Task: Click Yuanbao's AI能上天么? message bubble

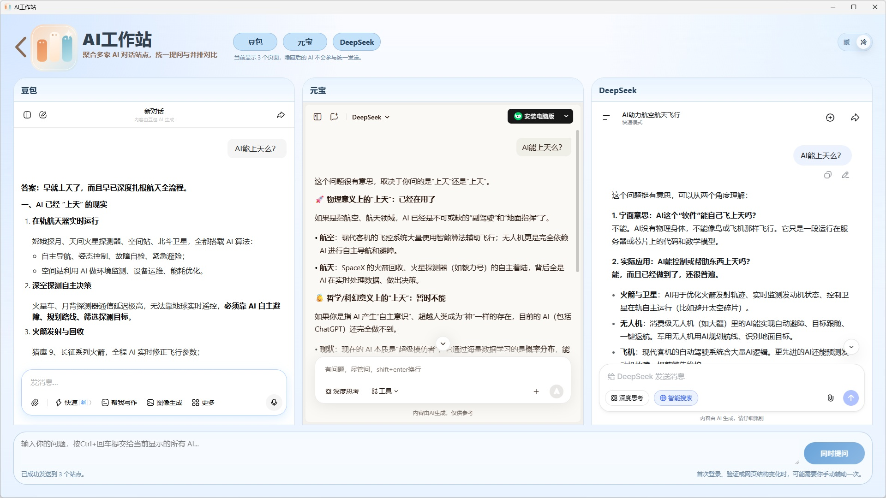Action: coord(543,147)
